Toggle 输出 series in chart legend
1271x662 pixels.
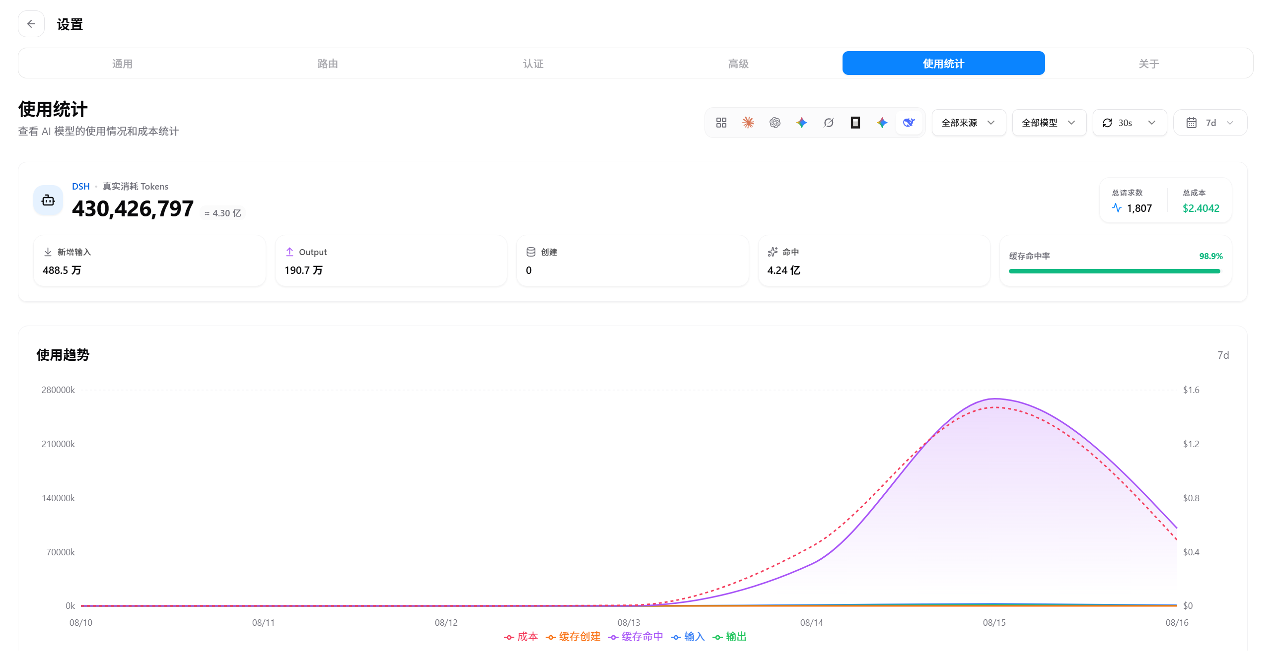pyautogui.click(x=729, y=637)
